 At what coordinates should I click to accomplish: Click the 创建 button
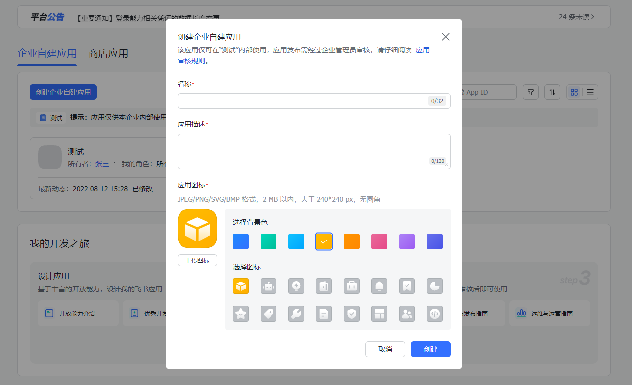[430, 349]
